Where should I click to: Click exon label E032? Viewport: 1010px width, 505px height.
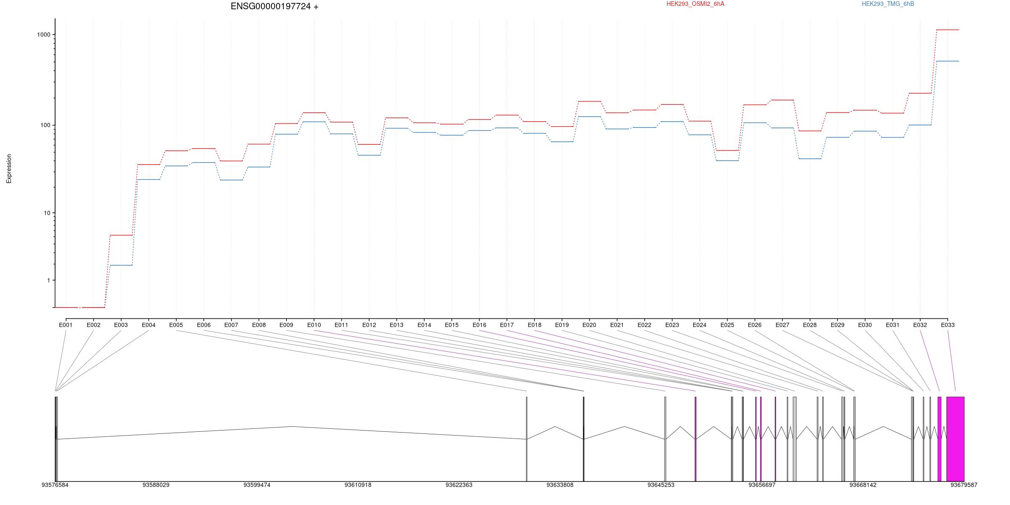click(920, 325)
